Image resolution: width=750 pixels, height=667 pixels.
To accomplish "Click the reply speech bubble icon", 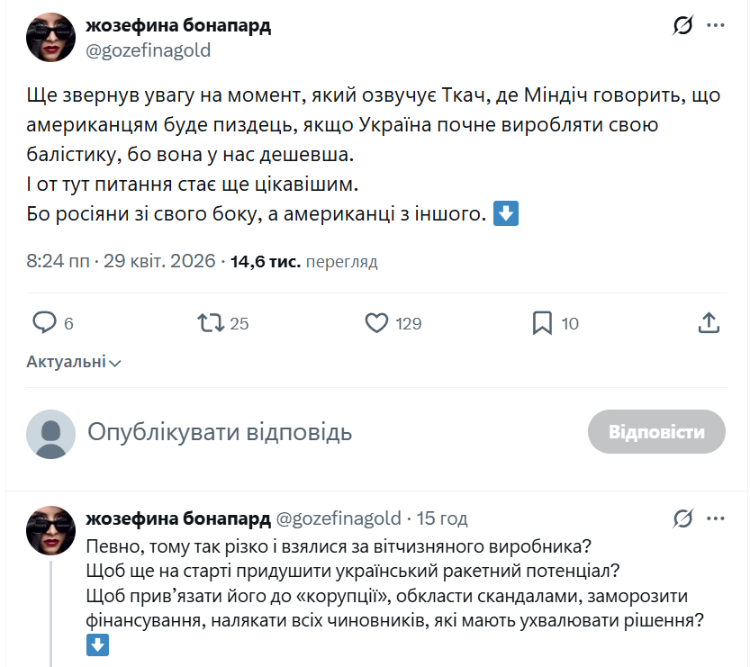I will [x=45, y=323].
